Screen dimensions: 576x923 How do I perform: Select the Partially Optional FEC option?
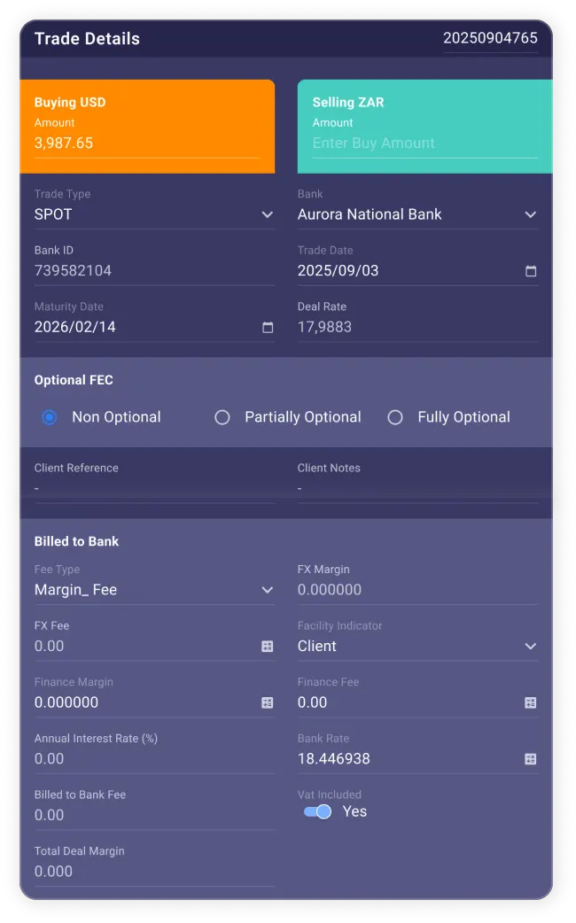tap(222, 417)
